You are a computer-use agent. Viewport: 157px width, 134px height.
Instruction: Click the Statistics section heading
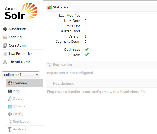pos(61,7)
